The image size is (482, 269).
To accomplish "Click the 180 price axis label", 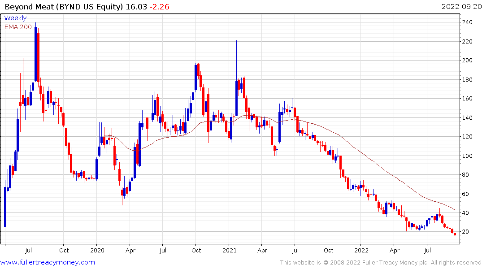I will click(x=467, y=80).
